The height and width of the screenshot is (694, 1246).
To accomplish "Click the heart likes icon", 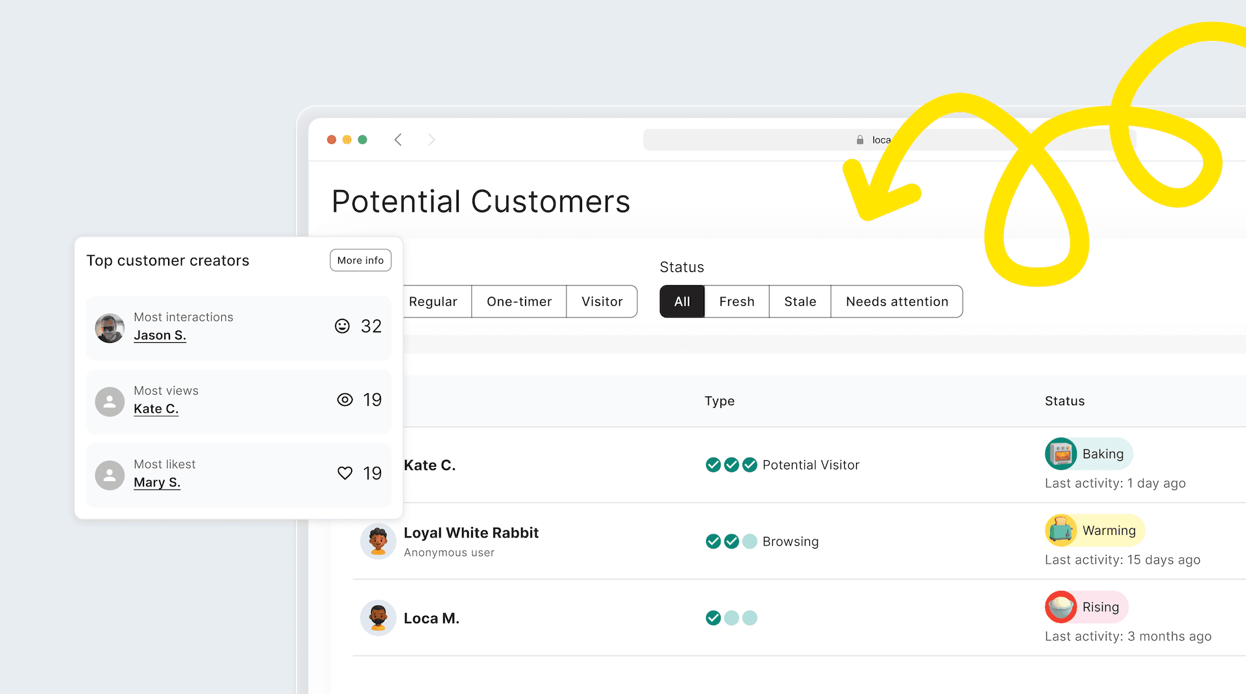I will (345, 473).
